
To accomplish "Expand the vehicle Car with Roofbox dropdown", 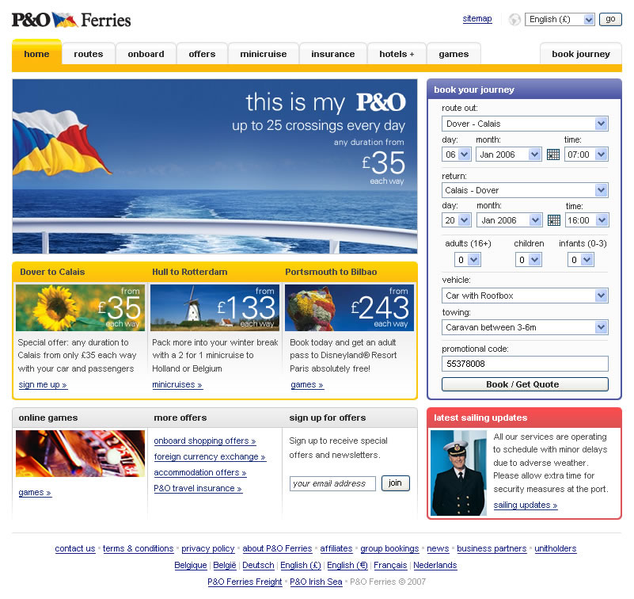I will tap(525, 296).
